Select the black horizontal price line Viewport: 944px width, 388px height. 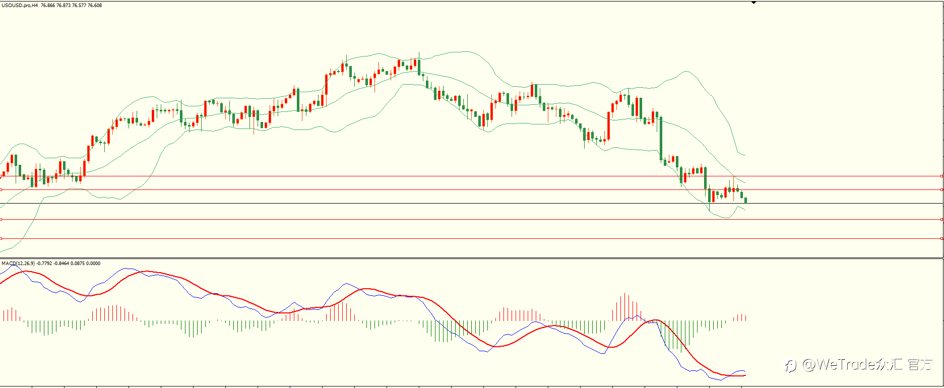click(472, 204)
